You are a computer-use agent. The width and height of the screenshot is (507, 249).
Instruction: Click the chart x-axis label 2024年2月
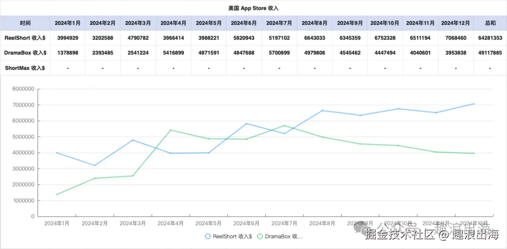(x=95, y=223)
